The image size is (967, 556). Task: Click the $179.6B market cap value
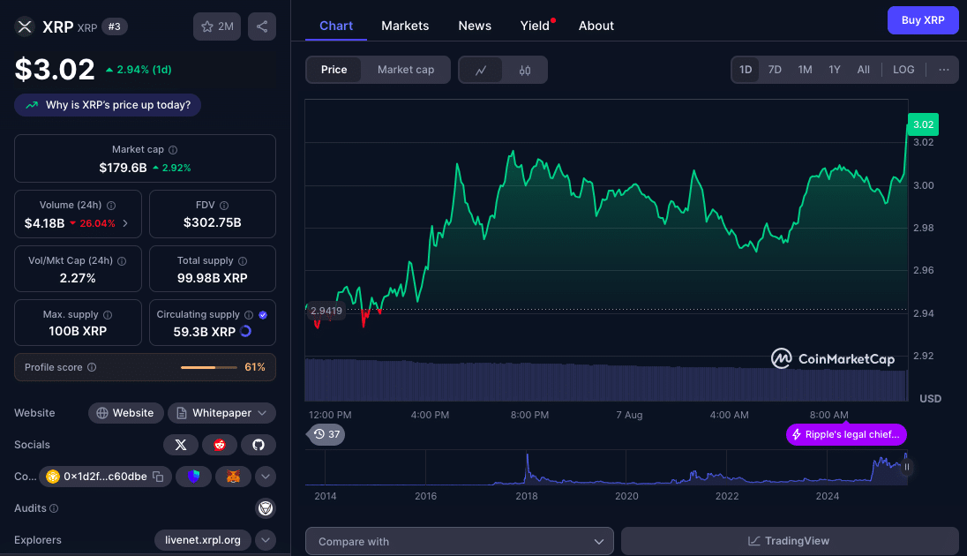(x=123, y=168)
